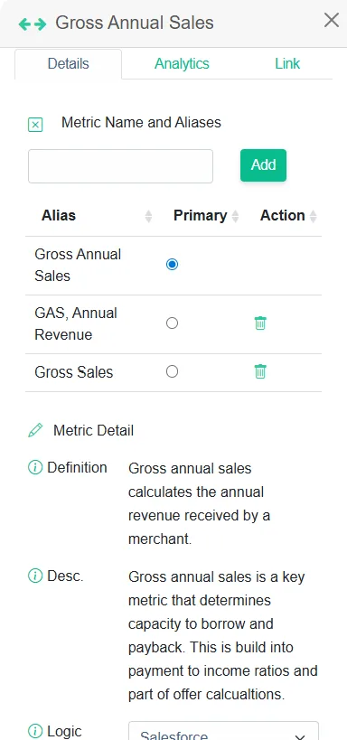Sort the table by Alias column
The image size is (347, 740).
point(149,217)
